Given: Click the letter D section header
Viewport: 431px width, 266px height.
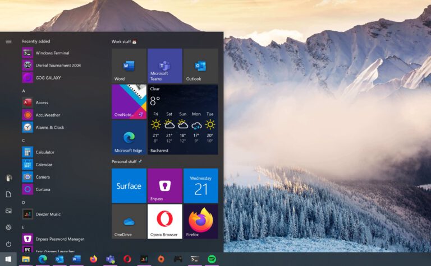Looking at the screenshot, I should (x=24, y=202).
